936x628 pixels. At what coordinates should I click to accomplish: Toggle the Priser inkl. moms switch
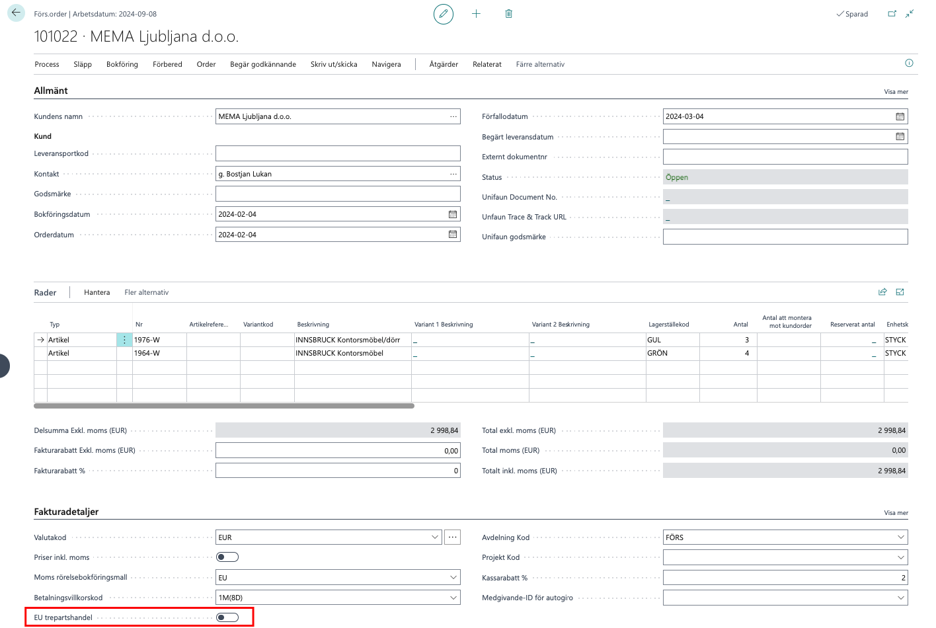pos(227,557)
